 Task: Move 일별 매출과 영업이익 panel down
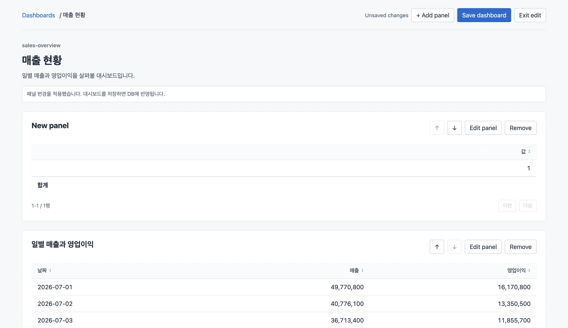(x=454, y=247)
